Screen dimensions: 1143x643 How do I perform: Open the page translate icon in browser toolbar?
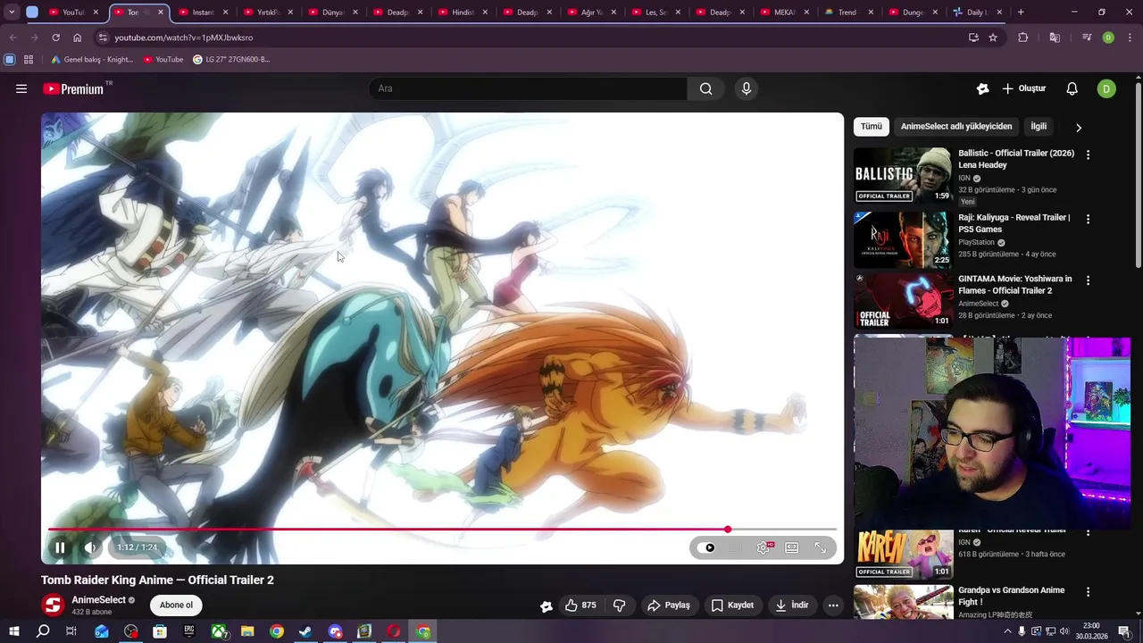1055,38
